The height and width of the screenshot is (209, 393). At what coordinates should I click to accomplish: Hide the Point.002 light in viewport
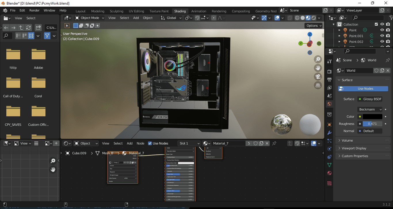tap(382, 42)
